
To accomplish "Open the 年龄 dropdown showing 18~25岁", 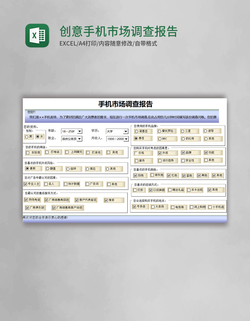I will (x=79, y=131).
